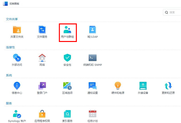Open 通知设置 notification settings
Screen dimensions: 181x123
pos(92,86)
